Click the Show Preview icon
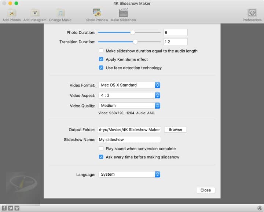264x212 pixels. [x=97, y=13]
